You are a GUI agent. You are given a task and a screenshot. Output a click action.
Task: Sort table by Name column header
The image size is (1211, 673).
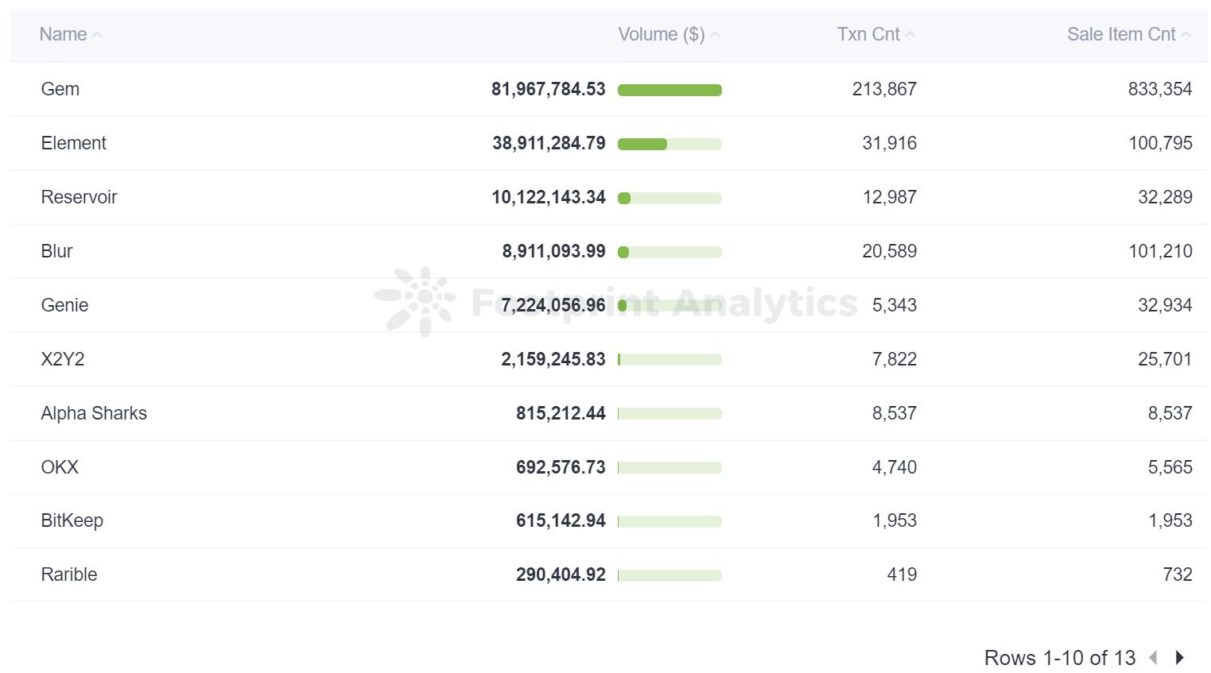pos(63,34)
